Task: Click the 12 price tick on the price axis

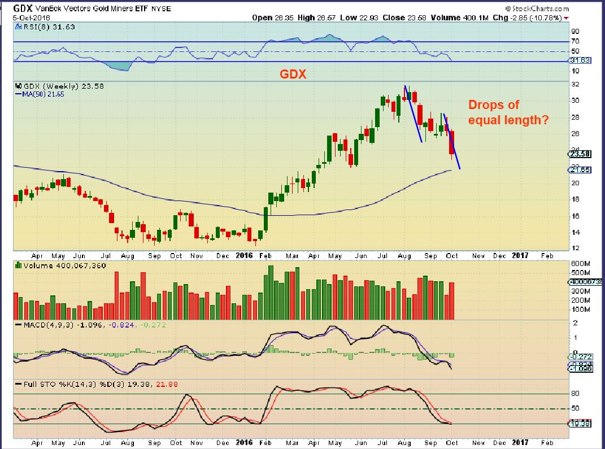Action: pos(575,248)
